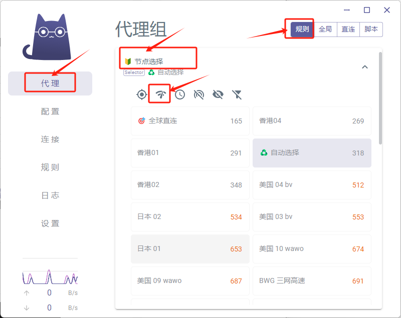Click the Clash cat logo

[x=47, y=37]
